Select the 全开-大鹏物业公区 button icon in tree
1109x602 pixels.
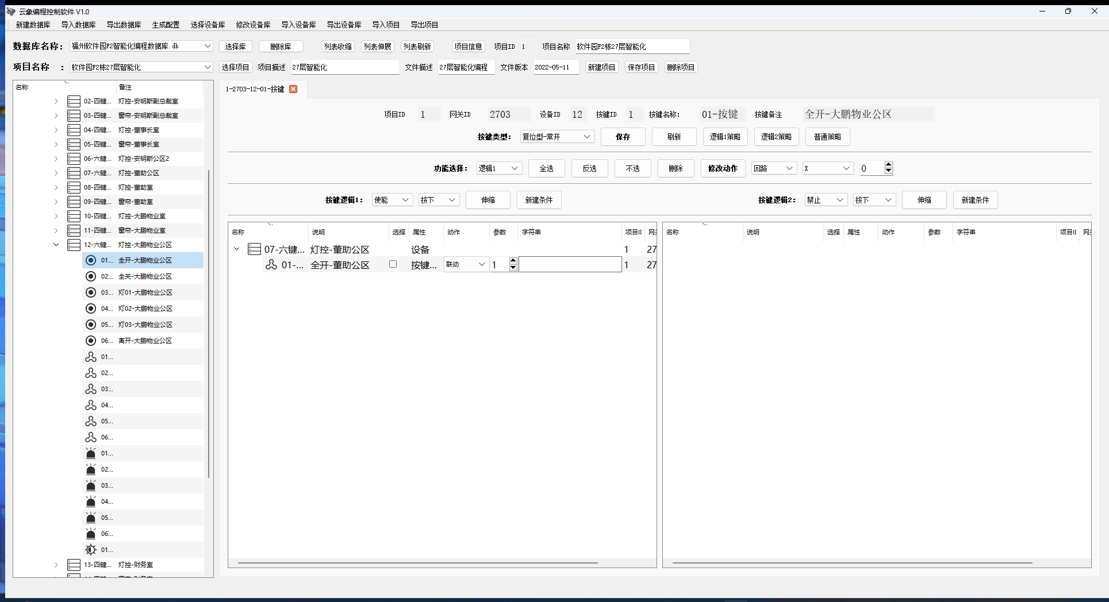click(x=91, y=260)
